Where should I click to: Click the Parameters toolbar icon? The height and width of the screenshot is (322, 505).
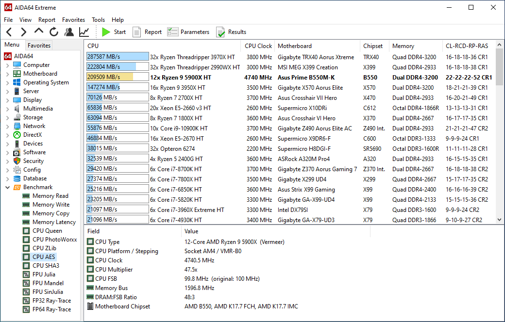[x=188, y=32]
